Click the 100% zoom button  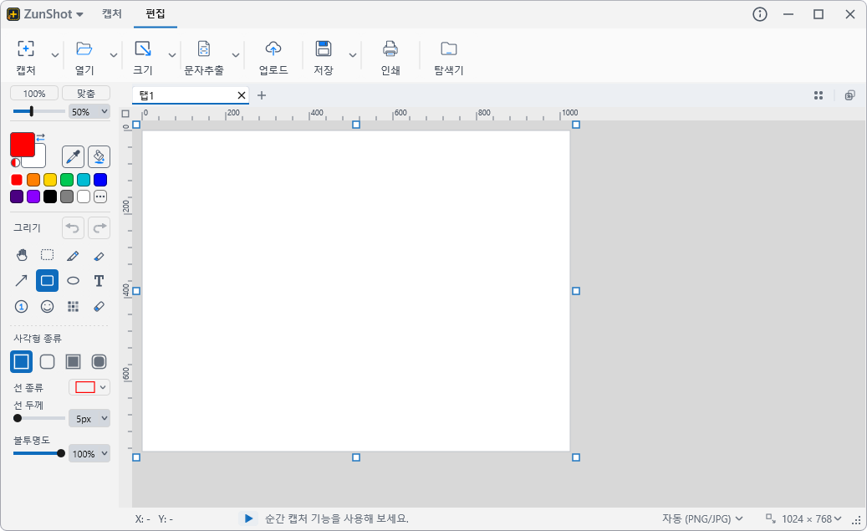(34, 94)
